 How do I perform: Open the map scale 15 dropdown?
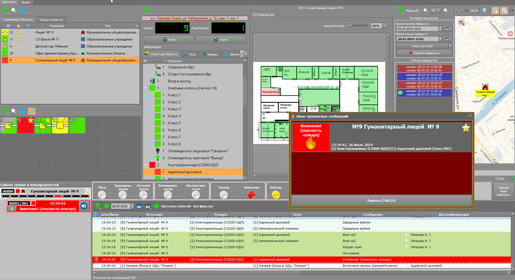438,11
